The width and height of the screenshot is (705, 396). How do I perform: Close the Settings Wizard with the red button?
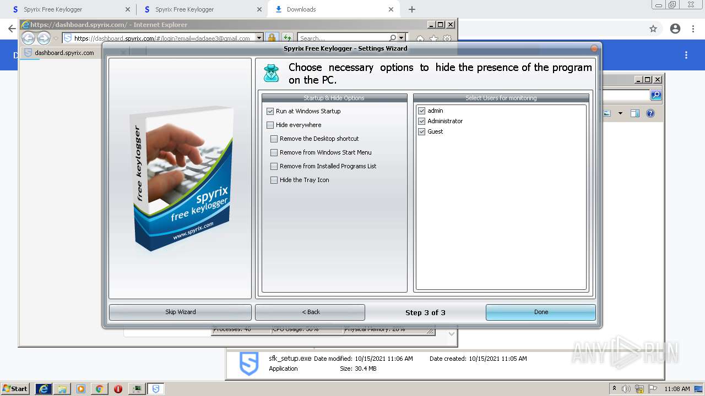point(594,48)
